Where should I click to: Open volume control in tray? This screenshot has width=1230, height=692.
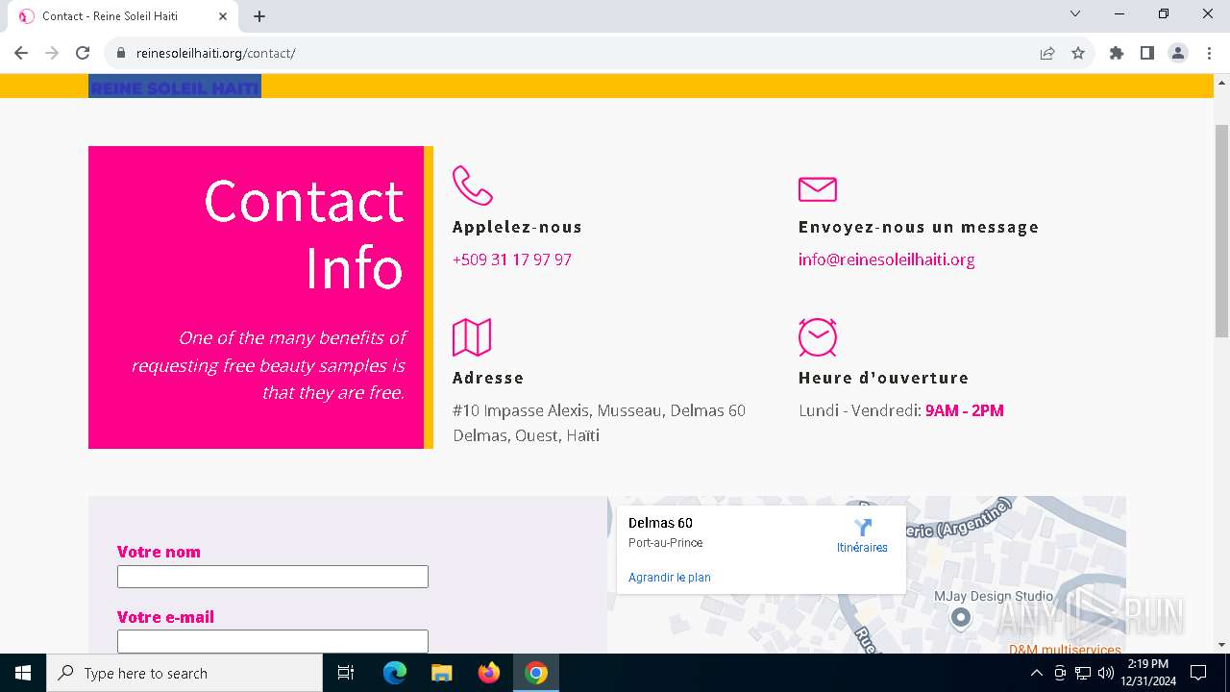coord(1106,673)
